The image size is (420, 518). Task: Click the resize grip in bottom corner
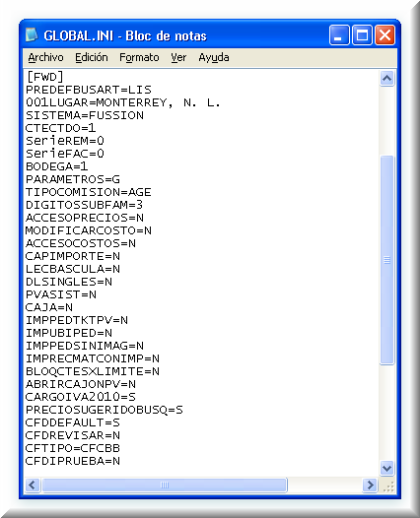click(388, 486)
